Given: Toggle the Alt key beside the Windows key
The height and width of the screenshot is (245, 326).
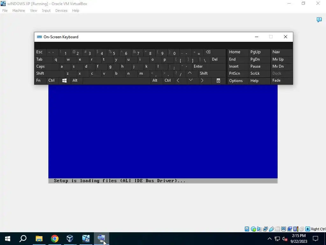Looking at the screenshot, I should 76,80.
